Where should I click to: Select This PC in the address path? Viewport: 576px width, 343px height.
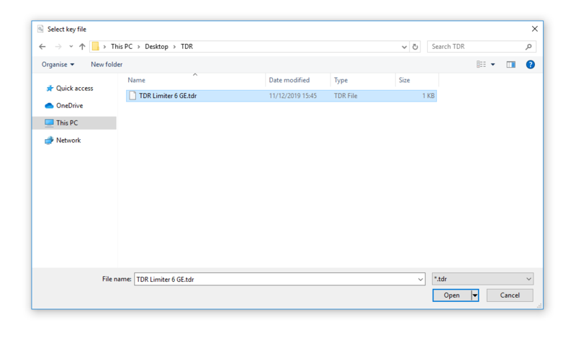pyautogui.click(x=122, y=47)
